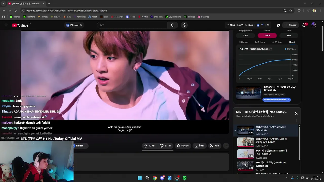Screen dimensions: 324x182
Task: Play EXO Growl MV playlist item
Action: pyautogui.click(x=266, y=166)
